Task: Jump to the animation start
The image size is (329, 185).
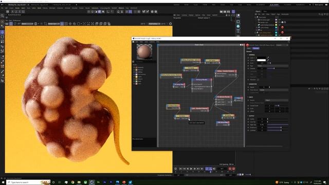Action: pos(180,169)
